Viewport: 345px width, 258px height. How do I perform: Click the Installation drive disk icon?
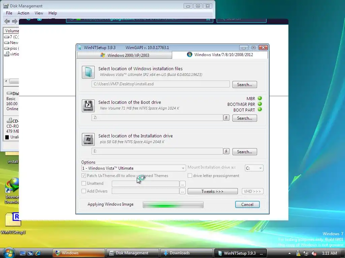pos(88,139)
